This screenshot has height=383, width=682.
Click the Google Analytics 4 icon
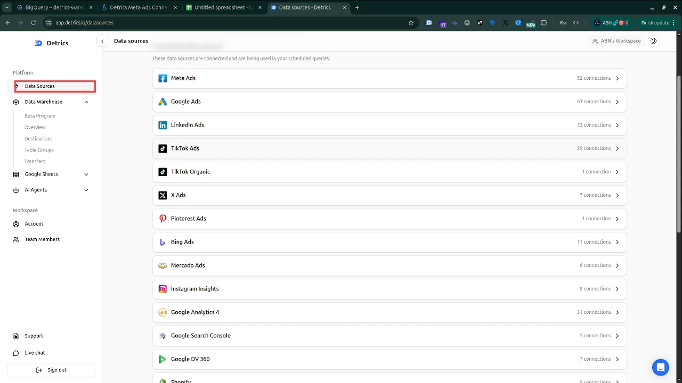(163, 312)
